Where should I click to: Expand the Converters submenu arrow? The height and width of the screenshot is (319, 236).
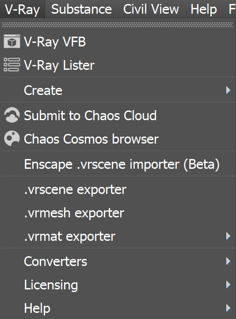[228, 261]
